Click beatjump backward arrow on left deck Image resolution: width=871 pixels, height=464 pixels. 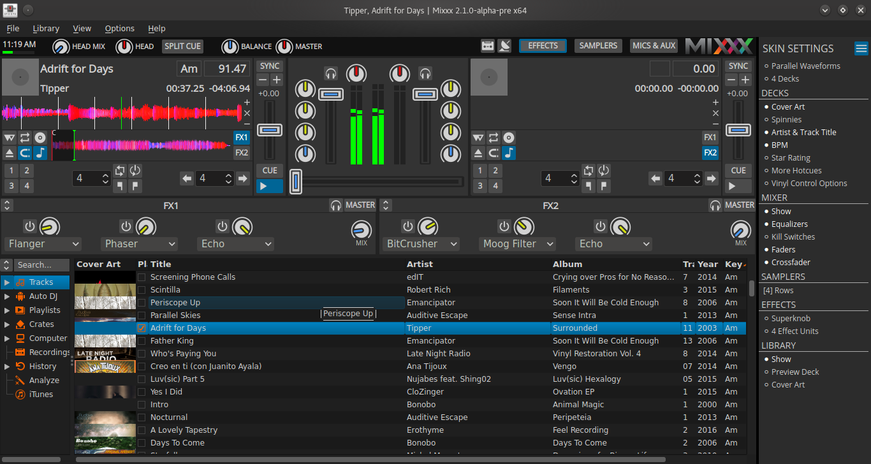click(187, 178)
